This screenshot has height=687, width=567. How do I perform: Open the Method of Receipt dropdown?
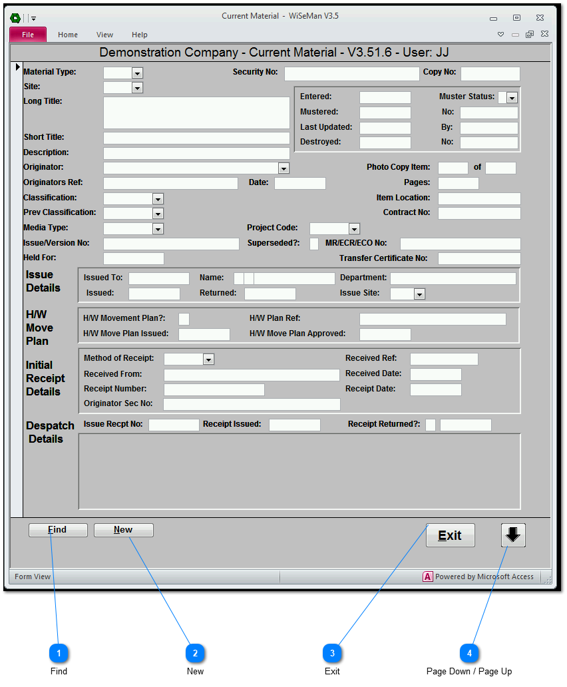208,359
